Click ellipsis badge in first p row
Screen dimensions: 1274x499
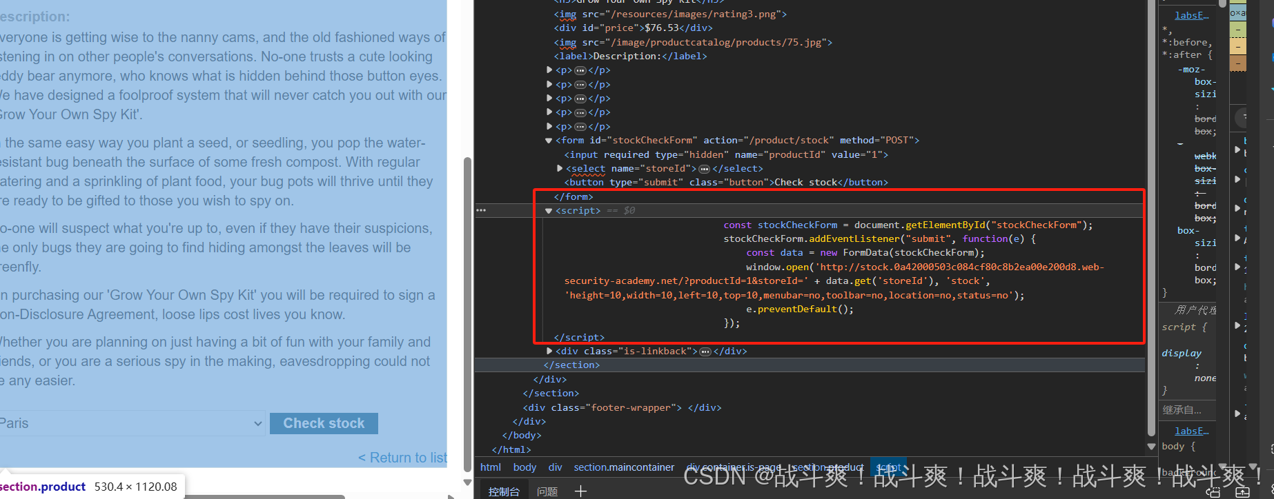(580, 70)
